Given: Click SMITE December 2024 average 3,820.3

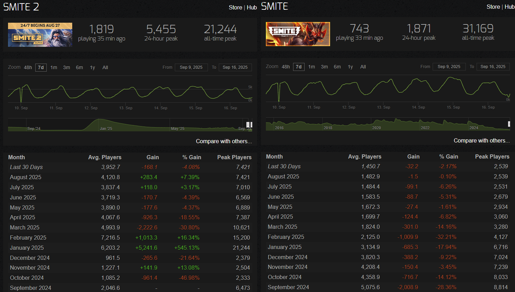Looking at the screenshot, I should tap(371, 257).
